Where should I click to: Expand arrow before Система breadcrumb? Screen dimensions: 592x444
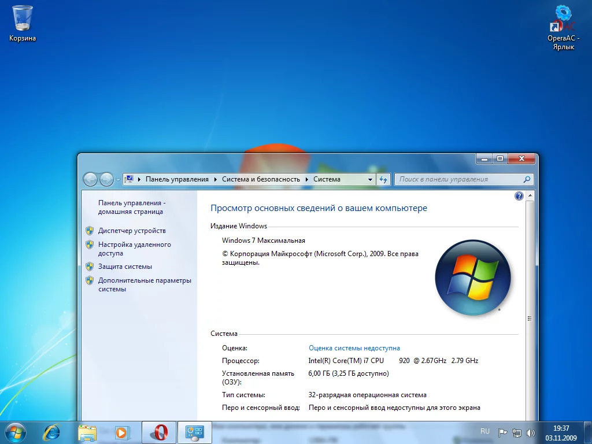(307, 179)
